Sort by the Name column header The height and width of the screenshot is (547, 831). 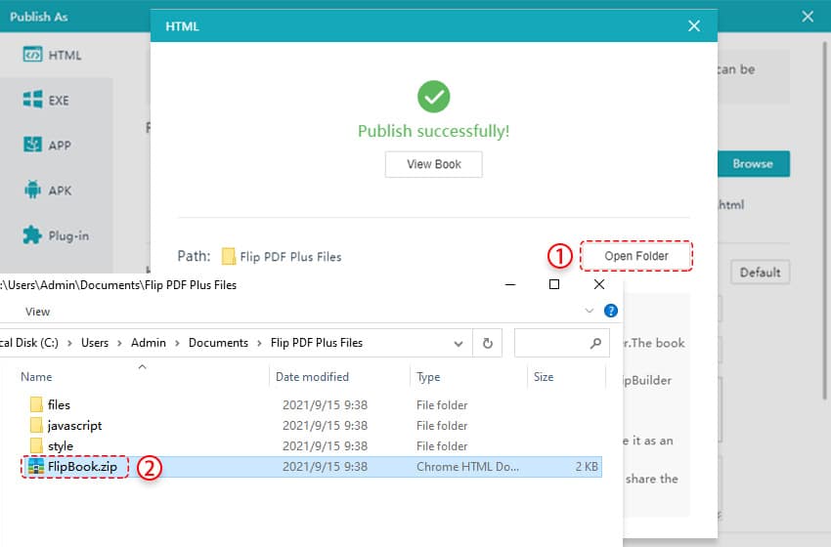[36, 376]
